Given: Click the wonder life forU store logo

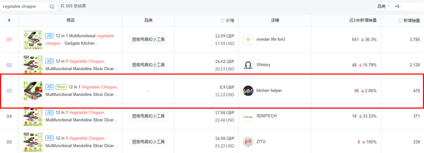Looking at the screenshot, I should point(248,40).
